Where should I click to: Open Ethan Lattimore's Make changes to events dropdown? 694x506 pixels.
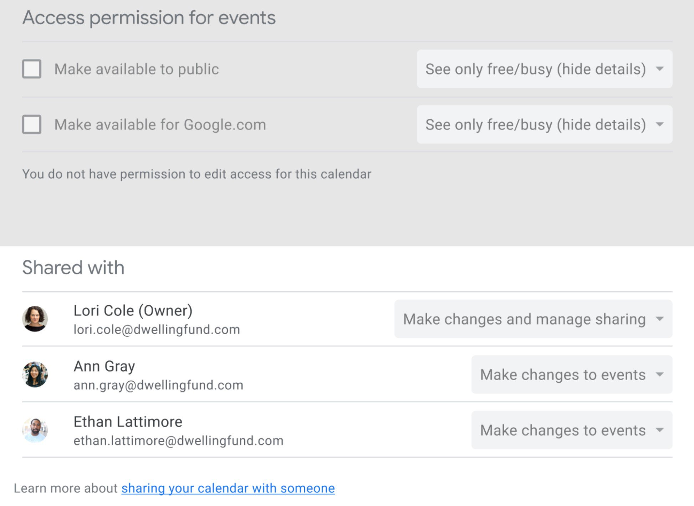[x=563, y=430]
